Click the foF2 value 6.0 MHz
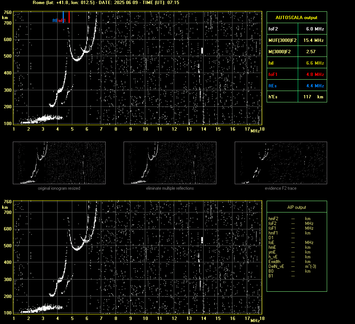 point(315,29)
